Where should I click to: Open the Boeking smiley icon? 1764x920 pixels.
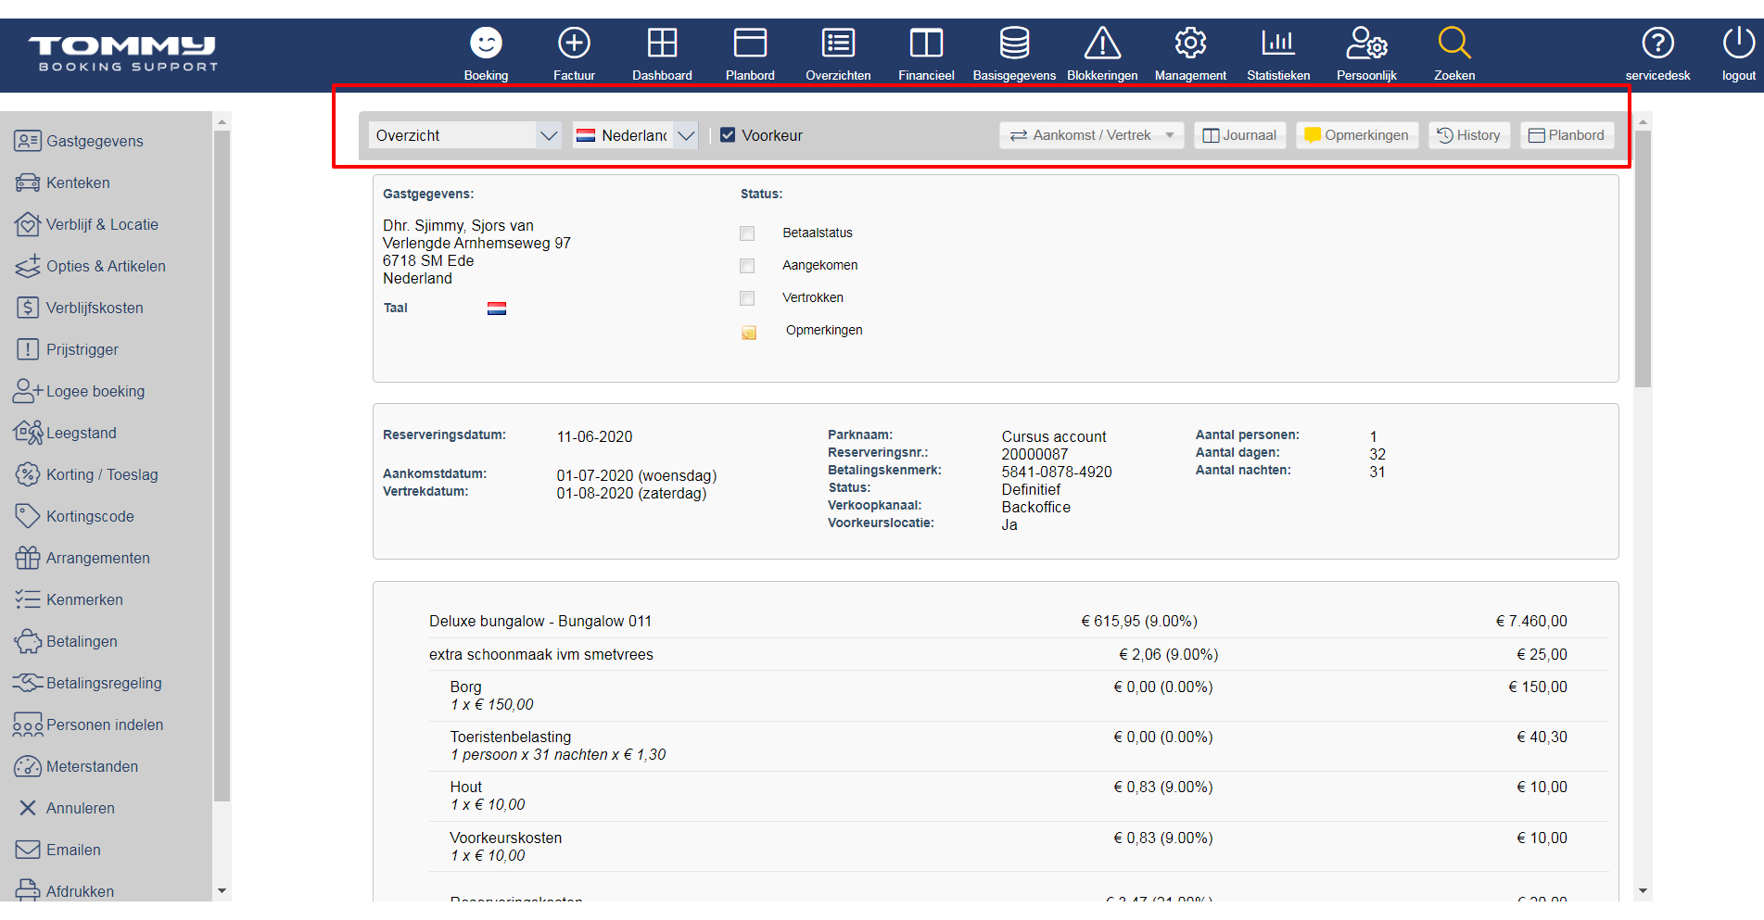(486, 44)
